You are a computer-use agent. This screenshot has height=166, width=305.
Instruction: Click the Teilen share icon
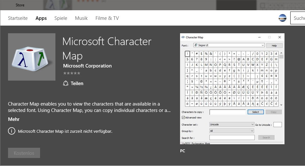[66, 83]
